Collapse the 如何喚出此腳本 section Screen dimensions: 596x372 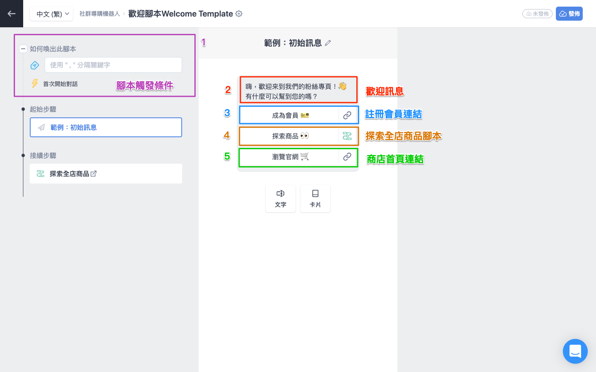23,49
